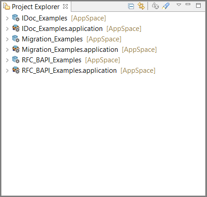Click the flashlight highlighter toolbar icon
The height and width of the screenshot is (197, 207).
pyautogui.click(x=166, y=6)
